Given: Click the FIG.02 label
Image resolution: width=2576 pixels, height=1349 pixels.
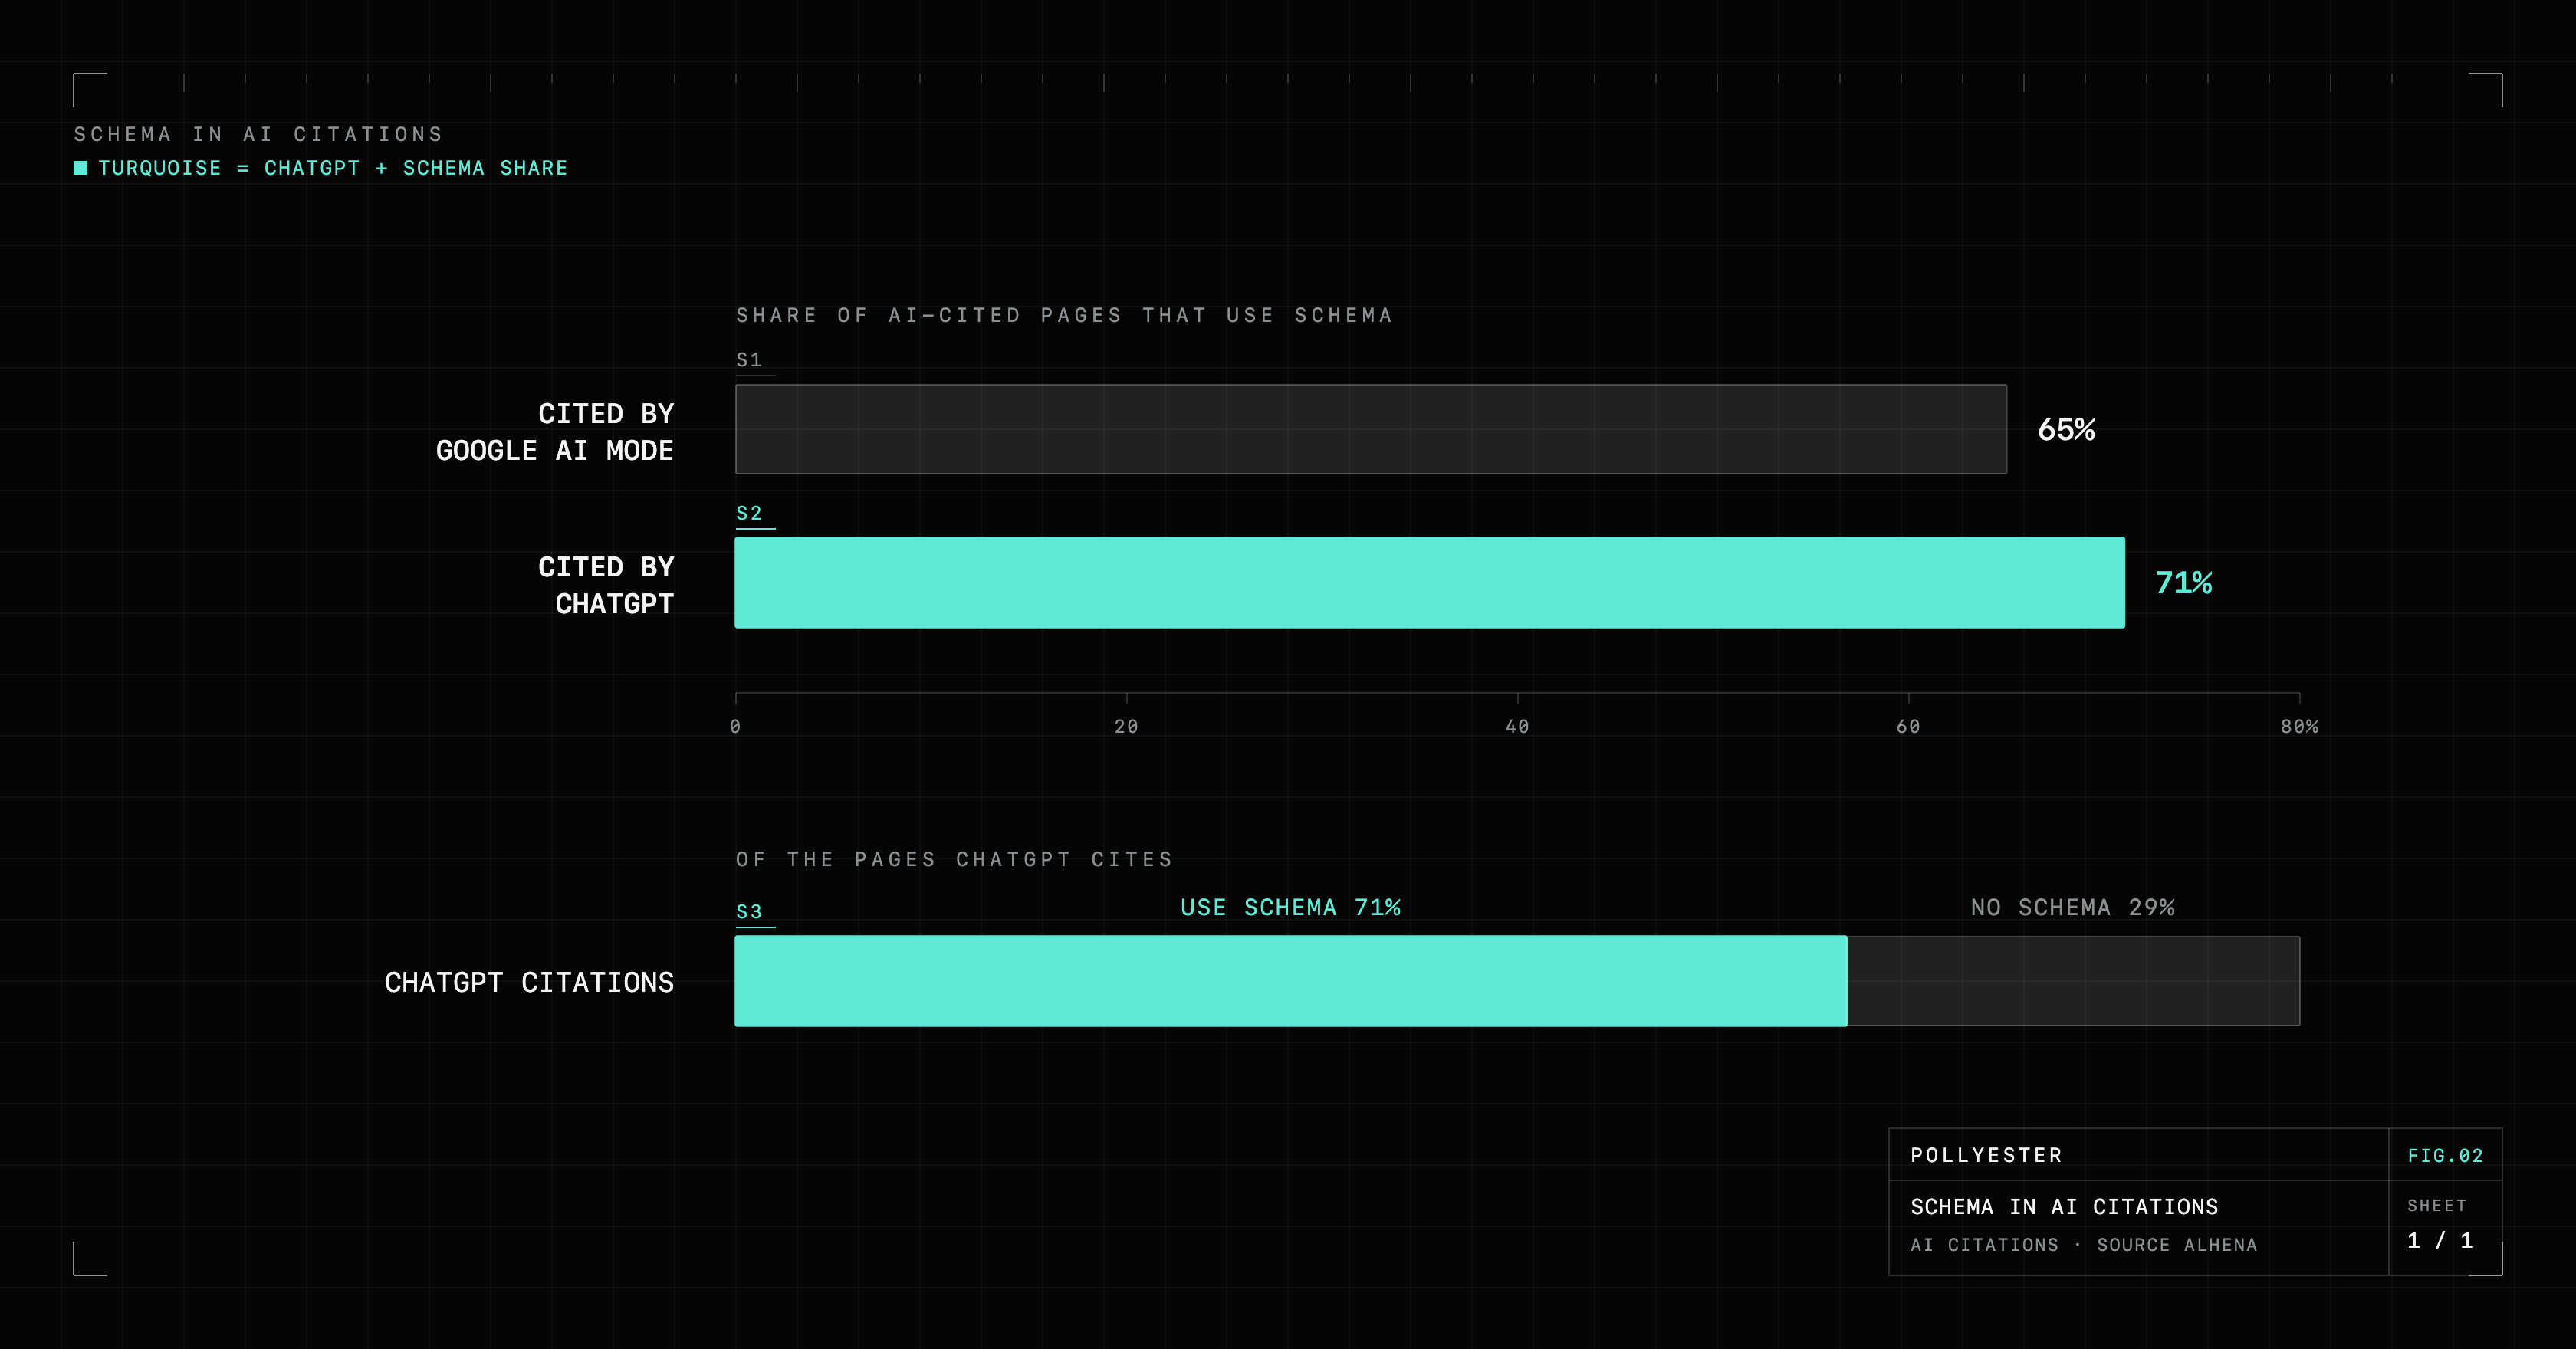Looking at the screenshot, I should [x=2445, y=1156].
